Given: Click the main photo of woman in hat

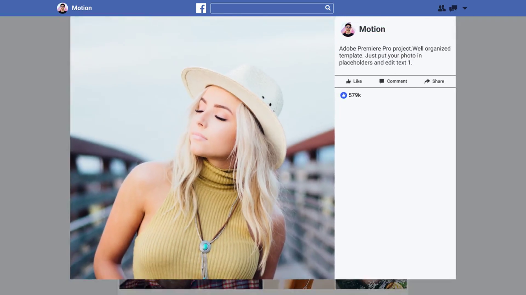Looking at the screenshot, I should coord(202,147).
